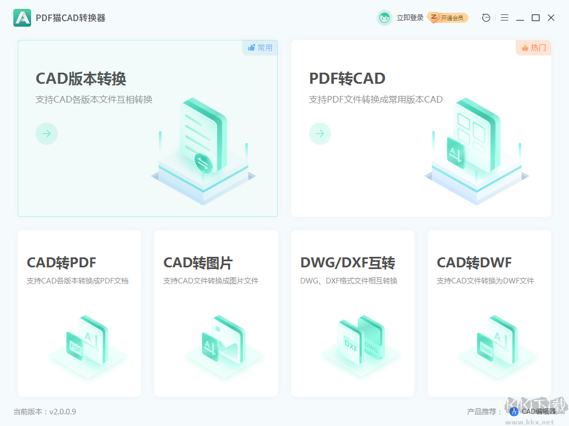Click text 支持CAD各版本转换成PDF文档

click(x=78, y=281)
